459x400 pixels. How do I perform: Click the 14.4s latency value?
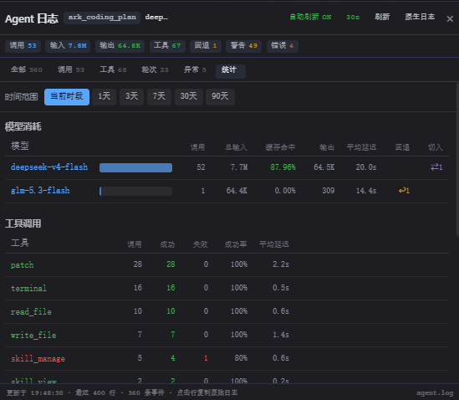pos(366,191)
